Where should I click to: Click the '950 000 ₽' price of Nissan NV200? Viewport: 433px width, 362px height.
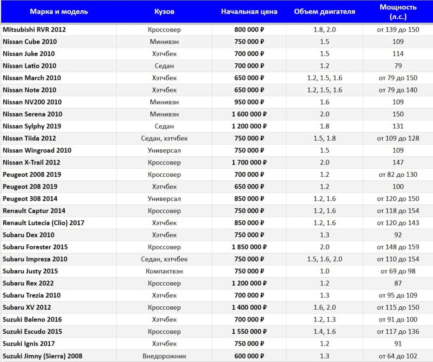click(249, 102)
